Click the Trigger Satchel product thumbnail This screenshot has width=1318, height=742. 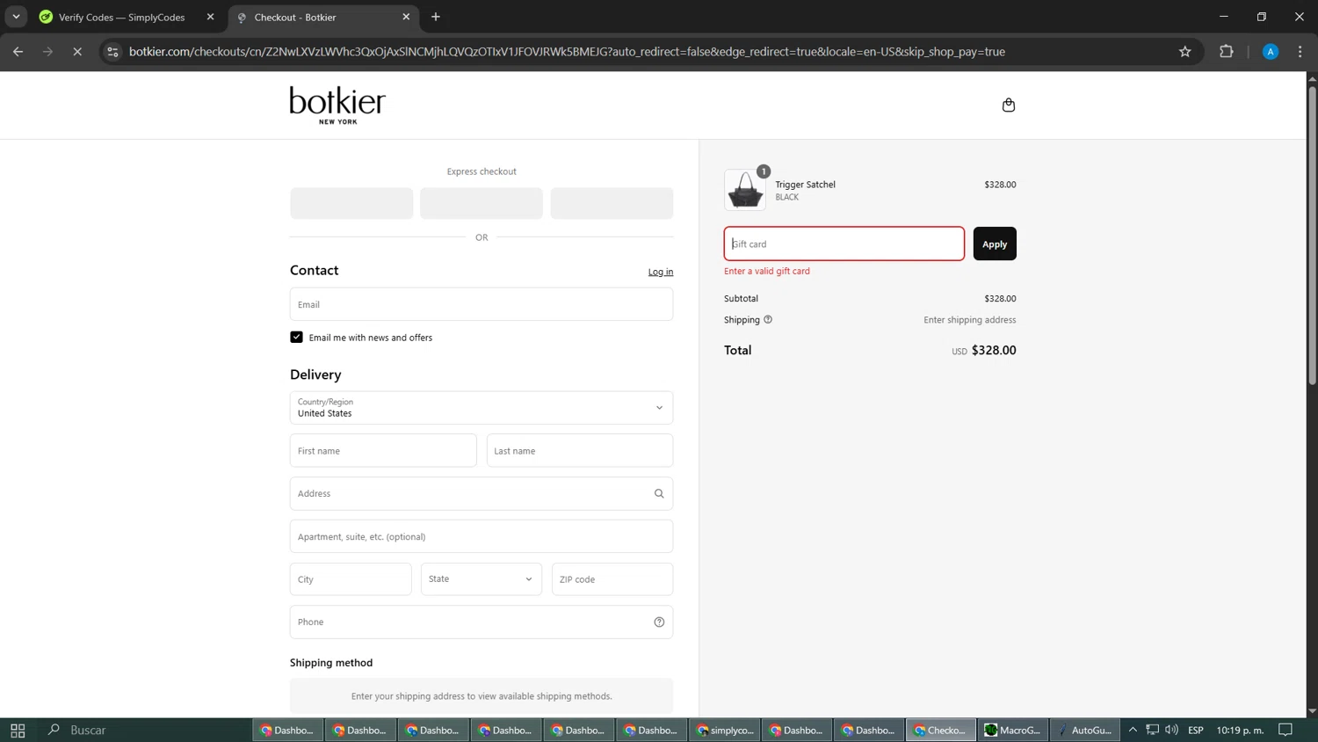(x=745, y=190)
